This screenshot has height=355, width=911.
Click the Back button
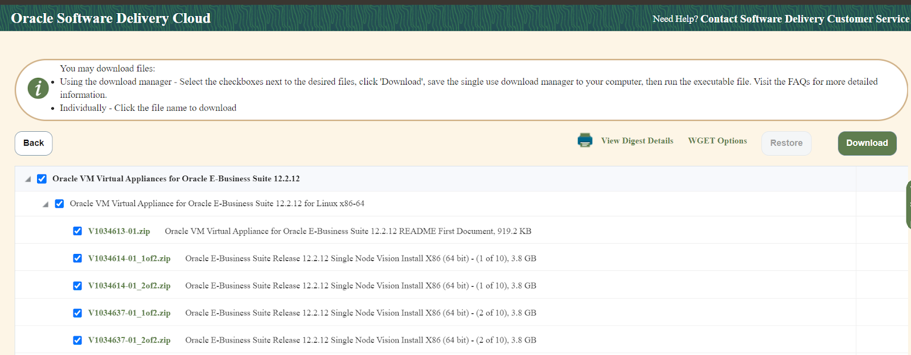[34, 143]
